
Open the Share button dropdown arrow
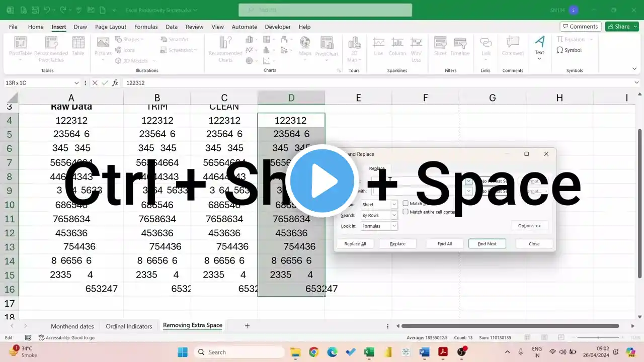(635, 27)
